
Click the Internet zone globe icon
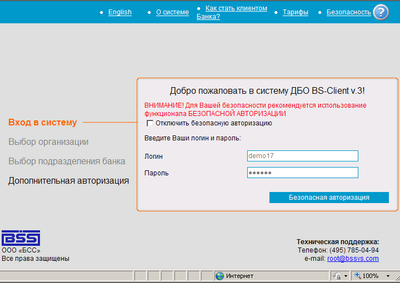coord(219,276)
